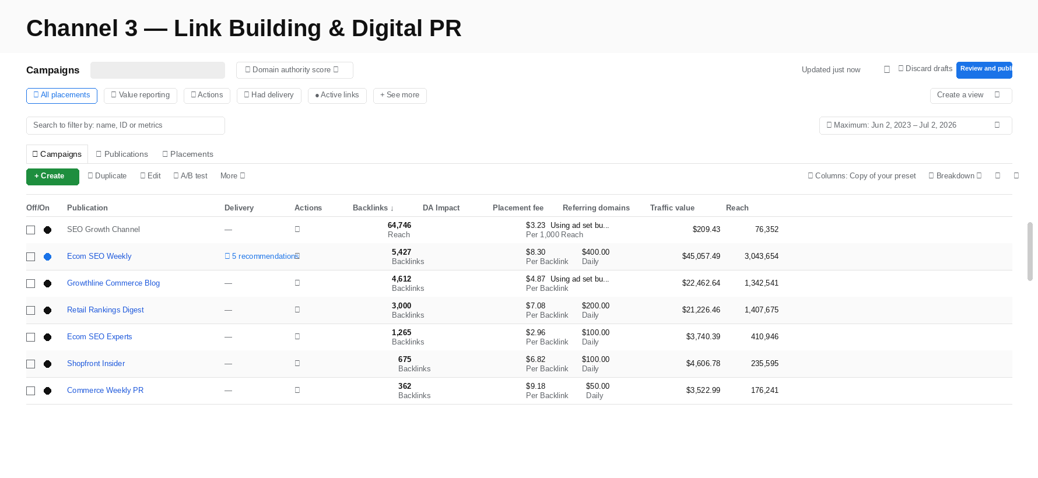
Task: Open Columns: Copy of your preset dropdown
Action: [x=862, y=176]
